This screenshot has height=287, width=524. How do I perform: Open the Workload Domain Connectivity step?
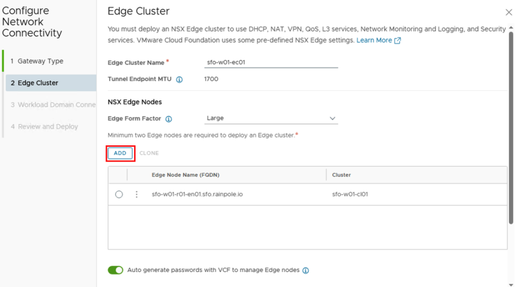coord(53,105)
